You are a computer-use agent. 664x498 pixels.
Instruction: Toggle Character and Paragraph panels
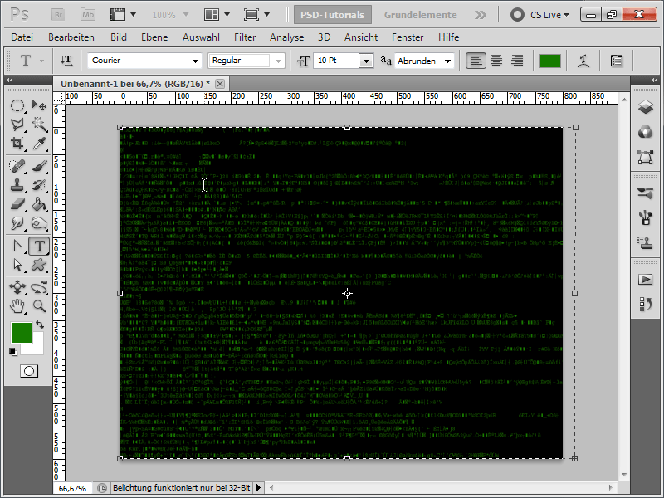pos(617,61)
